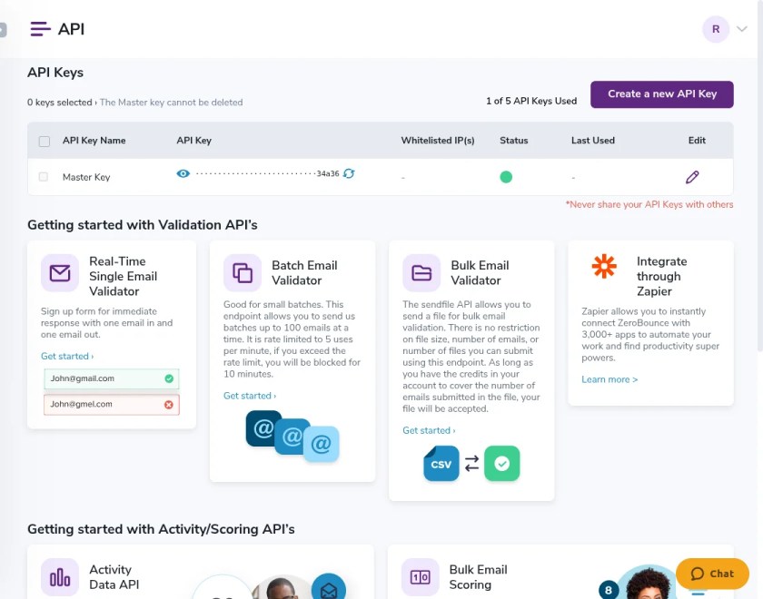Open Get started link under Batch Email Validator

click(250, 396)
